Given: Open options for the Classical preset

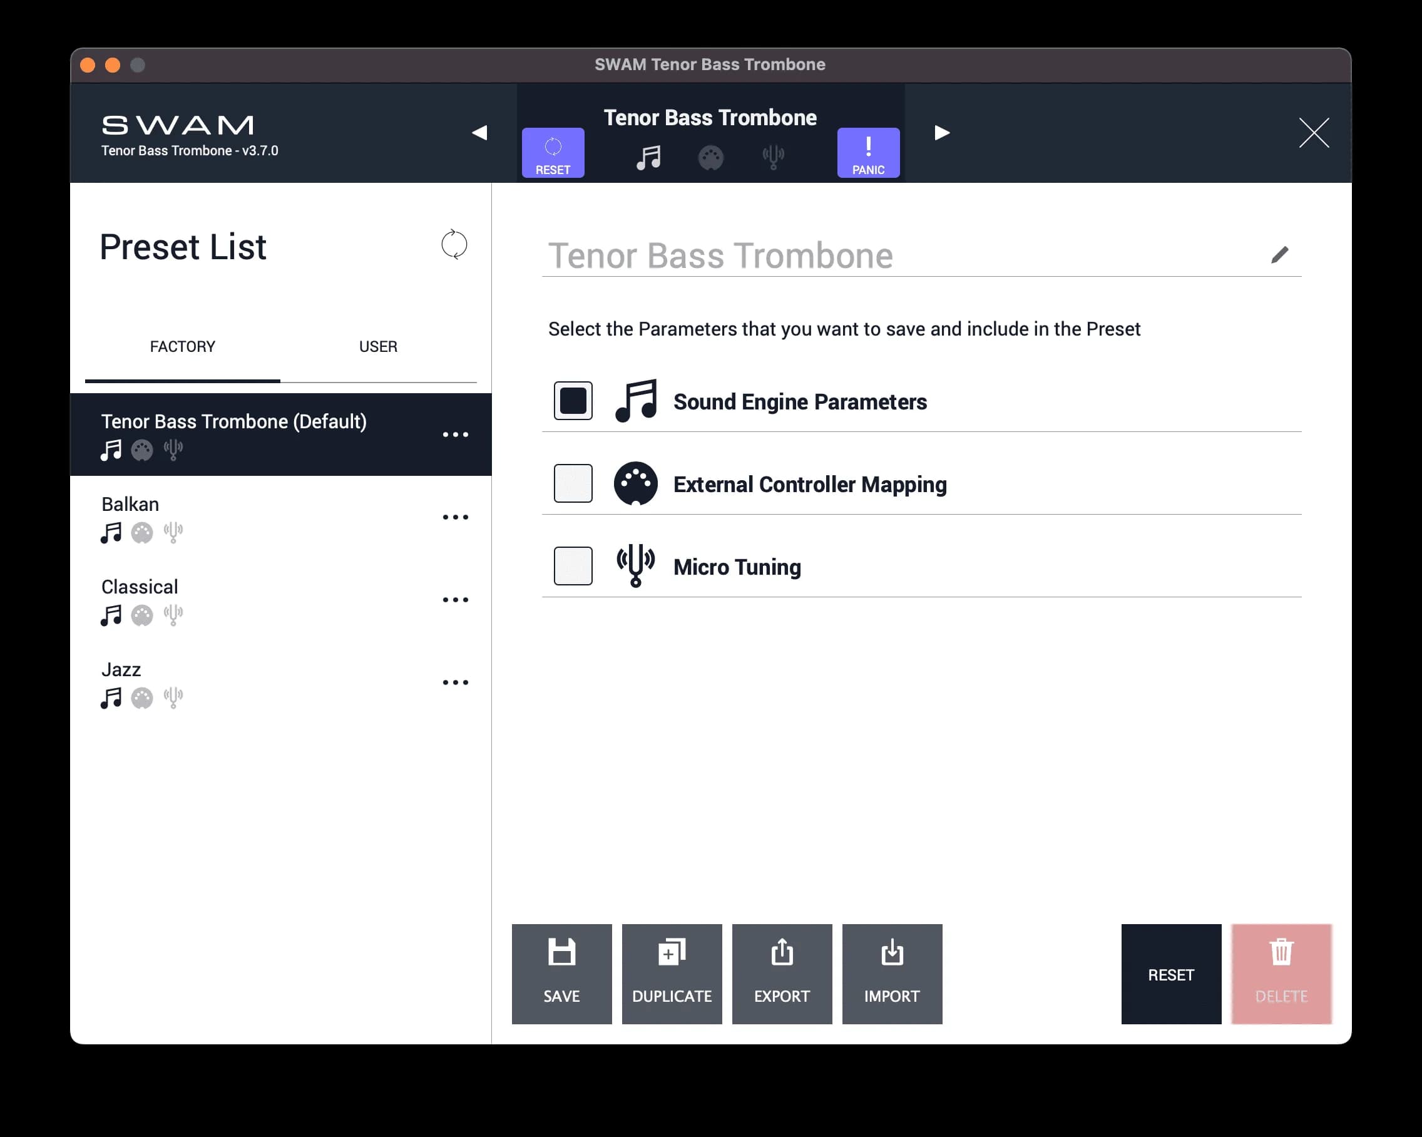Looking at the screenshot, I should click(455, 600).
